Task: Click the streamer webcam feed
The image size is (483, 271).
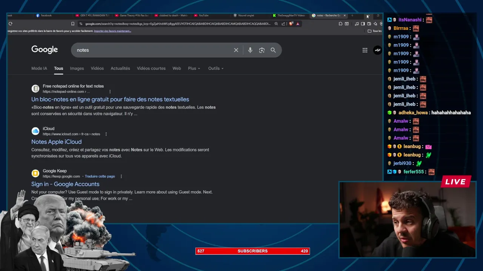Action: tap(408, 220)
